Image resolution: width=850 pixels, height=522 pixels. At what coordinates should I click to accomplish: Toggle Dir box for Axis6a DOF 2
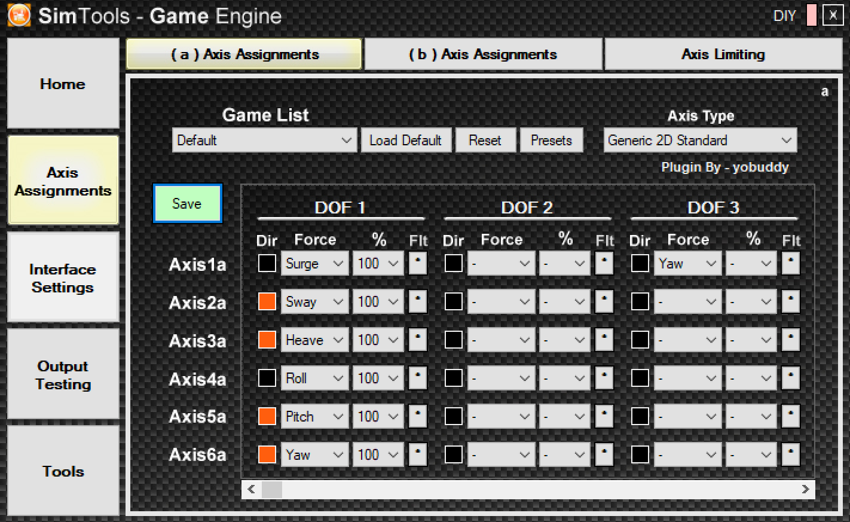(x=453, y=454)
